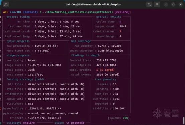This screenshot has width=185, height=125.
Task: Click favored items value 252 (13.67%)
Action: point(106,60)
